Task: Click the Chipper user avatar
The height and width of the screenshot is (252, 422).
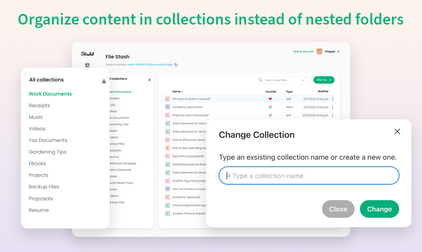Action: point(319,51)
